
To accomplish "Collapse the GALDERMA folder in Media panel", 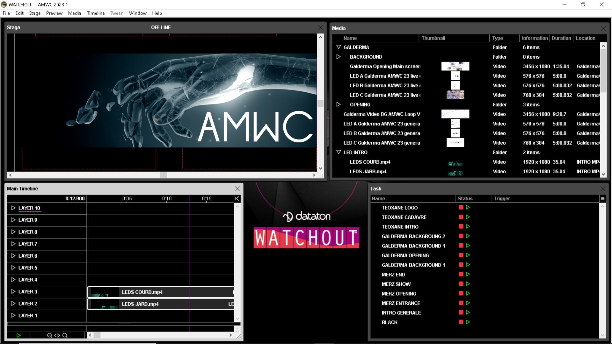I will [x=339, y=47].
